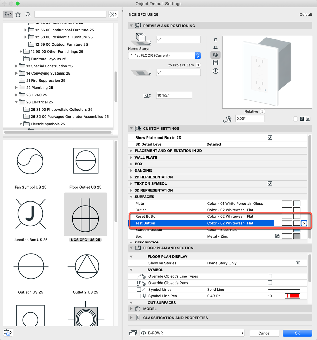
Task: Open the Home Story dropdown
Action: point(164,55)
